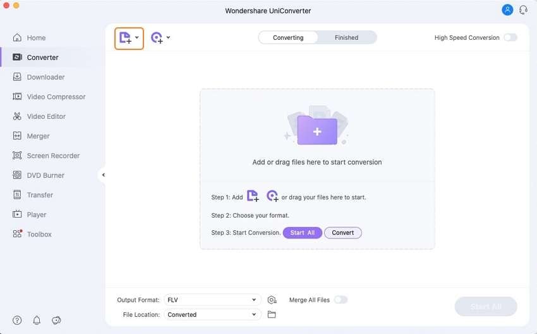Collapse the sidebar with arrow handle
The width and height of the screenshot is (537, 334).
pyautogui.click(x=103, y=175)
